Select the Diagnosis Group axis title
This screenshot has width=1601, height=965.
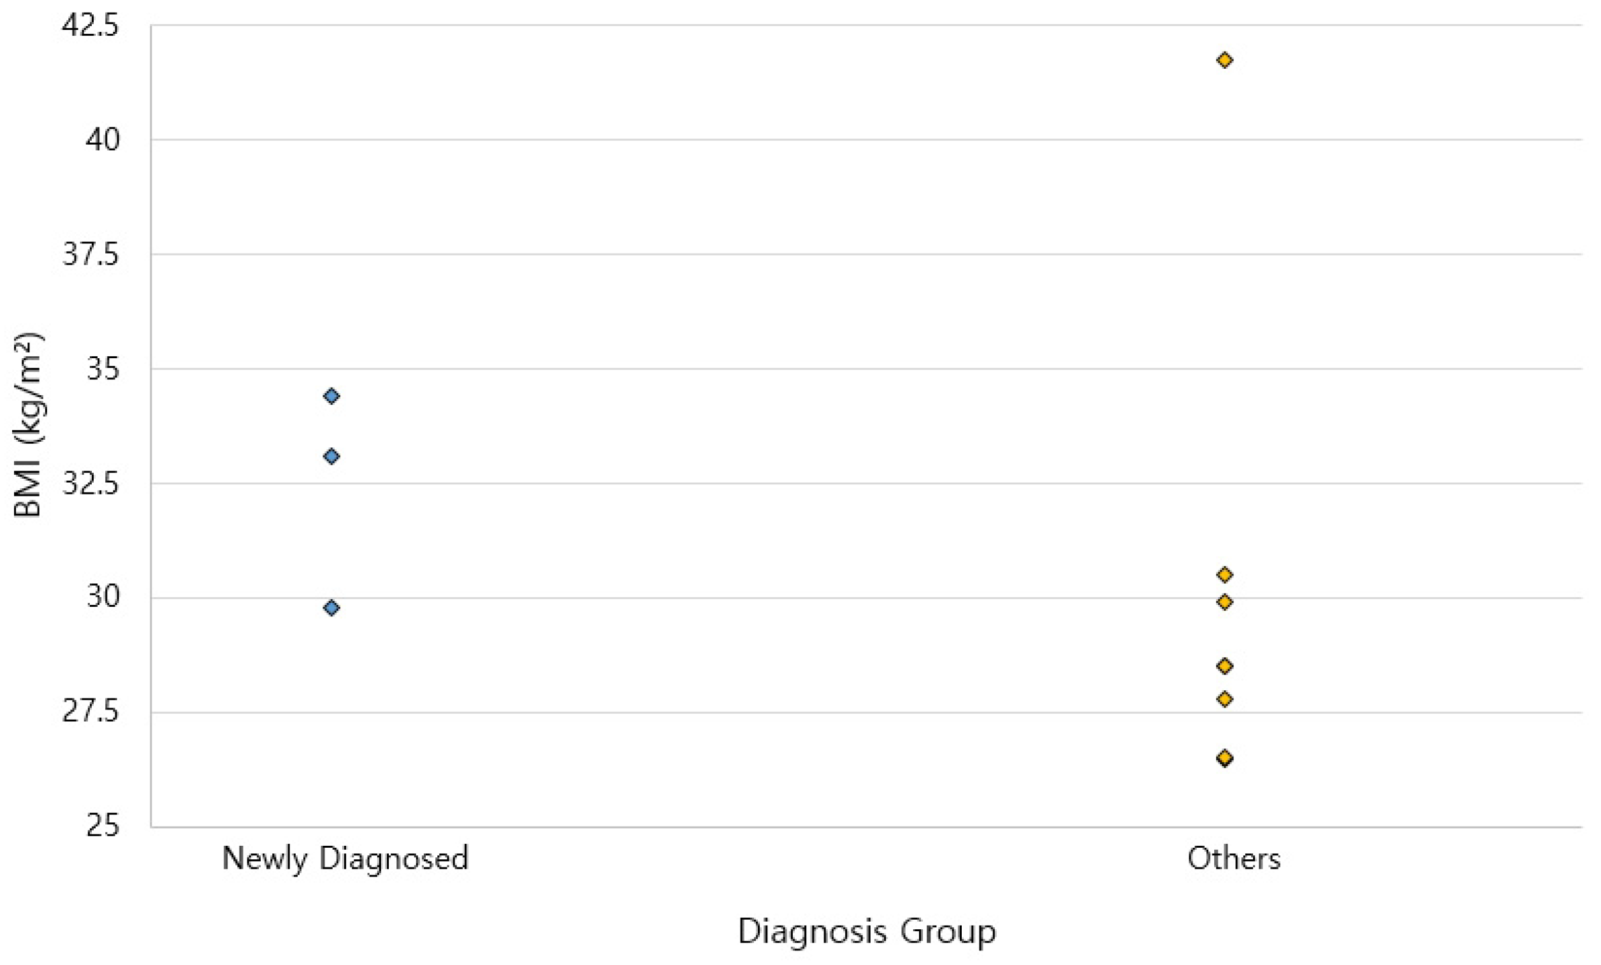[x=867, y=932]
